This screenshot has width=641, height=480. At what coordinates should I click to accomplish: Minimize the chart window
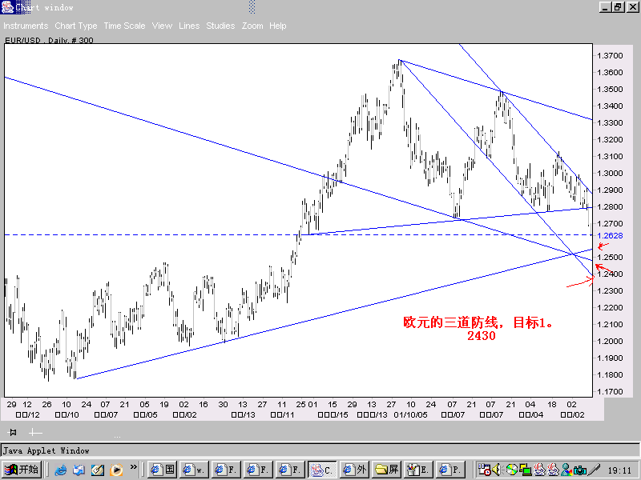tap(606, 7)
